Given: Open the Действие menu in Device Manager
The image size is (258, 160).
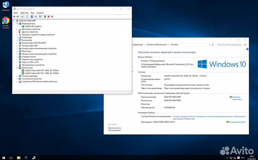Looking at the screenshot, I should (x=24, y=13).
